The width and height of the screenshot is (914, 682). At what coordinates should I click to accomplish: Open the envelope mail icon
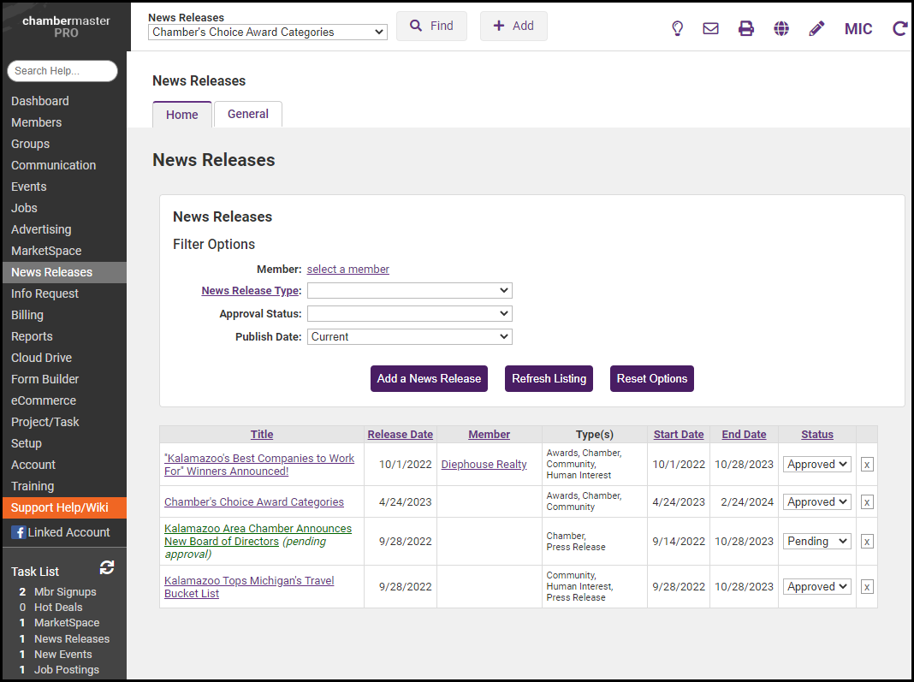[x=710, y=28]
